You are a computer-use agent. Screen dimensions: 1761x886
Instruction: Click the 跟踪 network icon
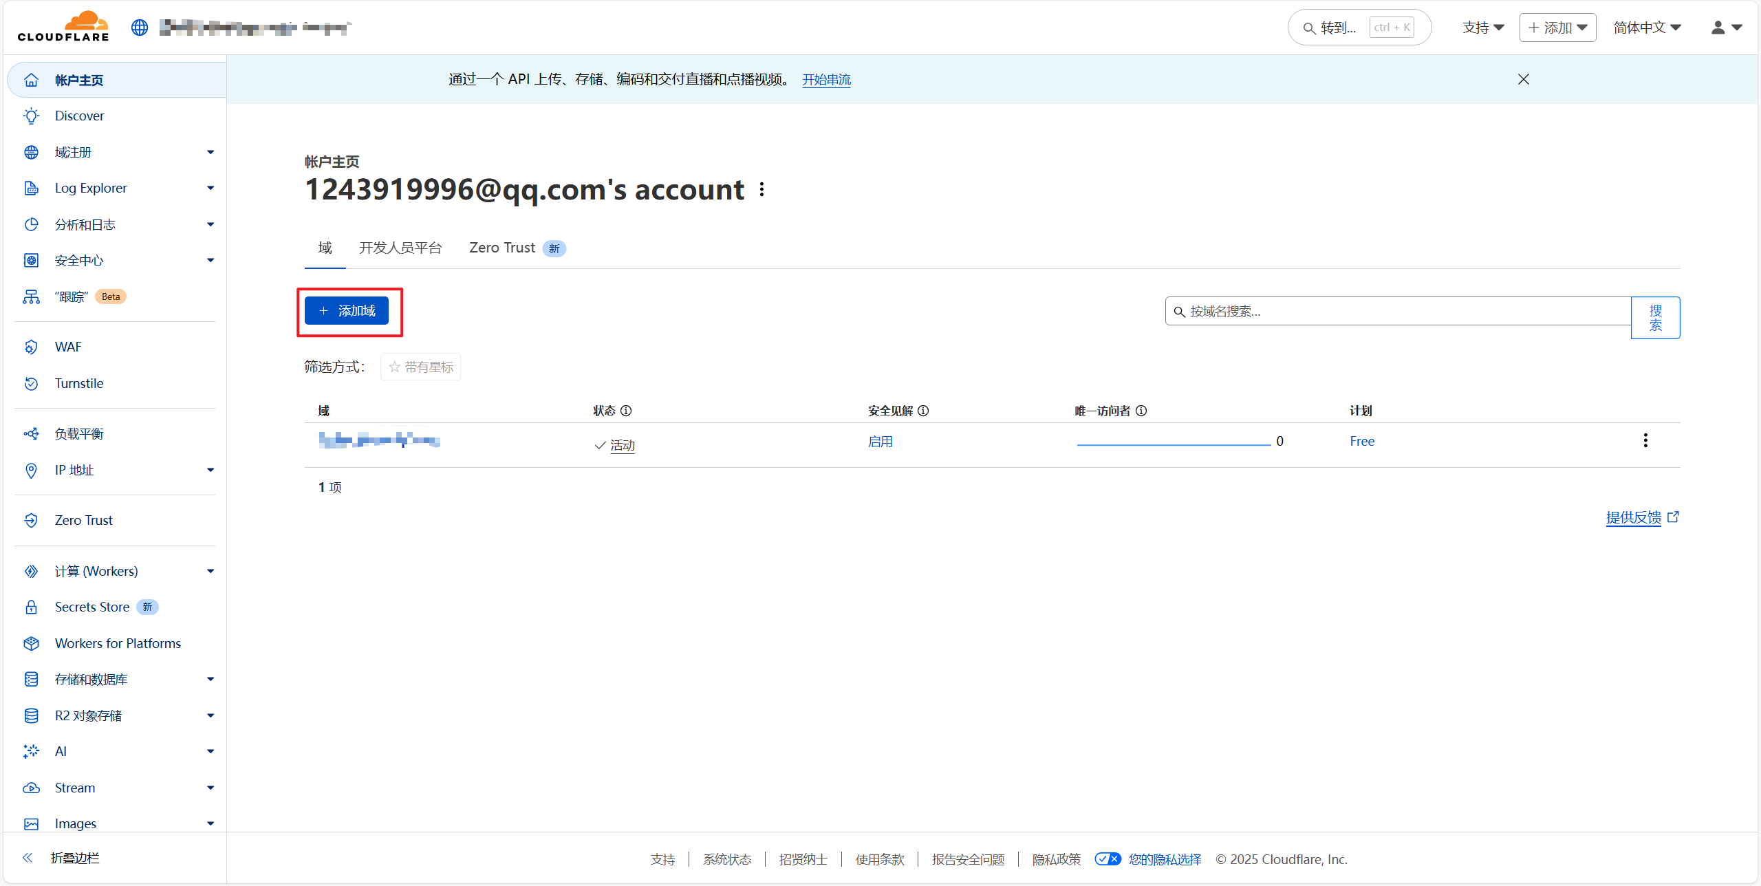(x=31, y=296)
